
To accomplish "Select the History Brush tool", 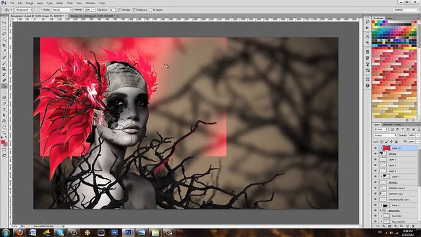I will coord(4,74).
